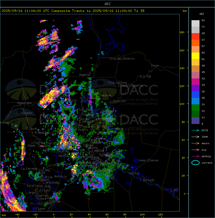Viewport: 215px width, 218px height.
Task: Click the cyan 'current' oval symbol
Action: (195, 163)
